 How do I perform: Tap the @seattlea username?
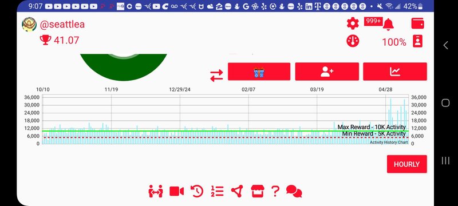tap(62, 25)
